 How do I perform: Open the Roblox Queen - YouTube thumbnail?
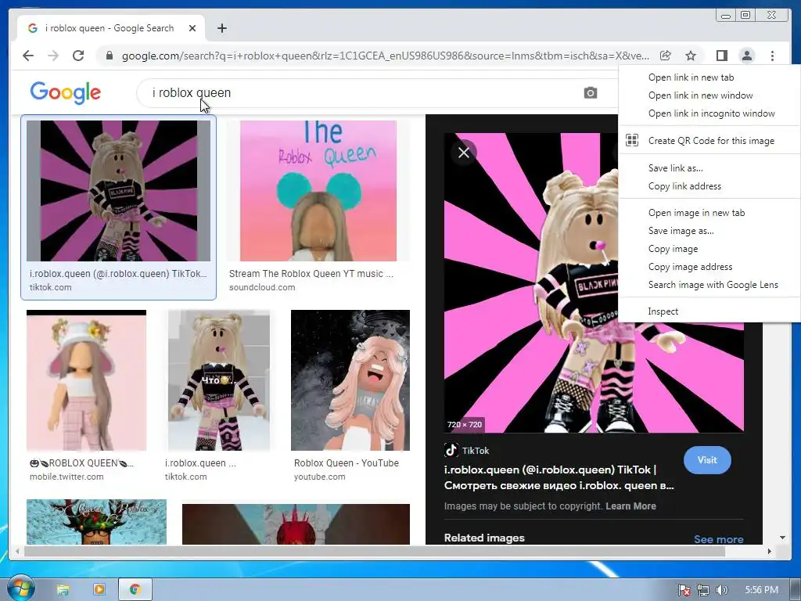(x=350, y=380)
